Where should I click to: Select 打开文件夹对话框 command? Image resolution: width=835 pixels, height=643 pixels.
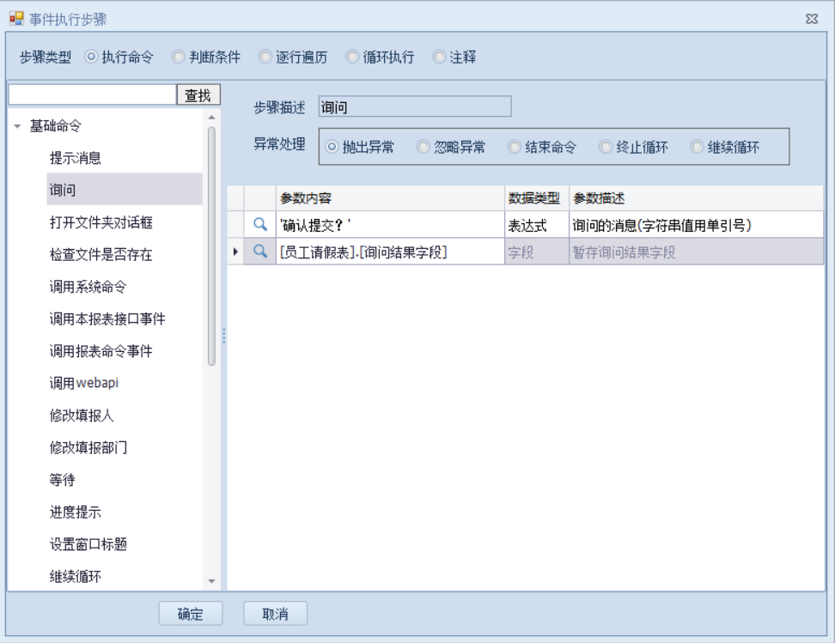101,222
